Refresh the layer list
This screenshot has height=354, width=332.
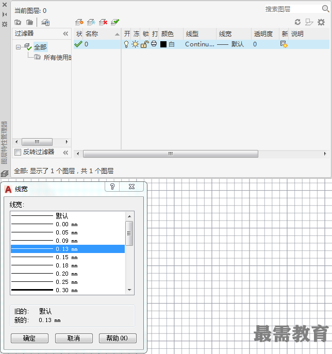[x=297, y=22]
